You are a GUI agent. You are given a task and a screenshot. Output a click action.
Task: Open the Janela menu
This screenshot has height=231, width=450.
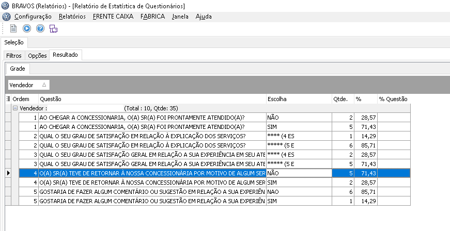pyautogui.click(x=180, y=16)
